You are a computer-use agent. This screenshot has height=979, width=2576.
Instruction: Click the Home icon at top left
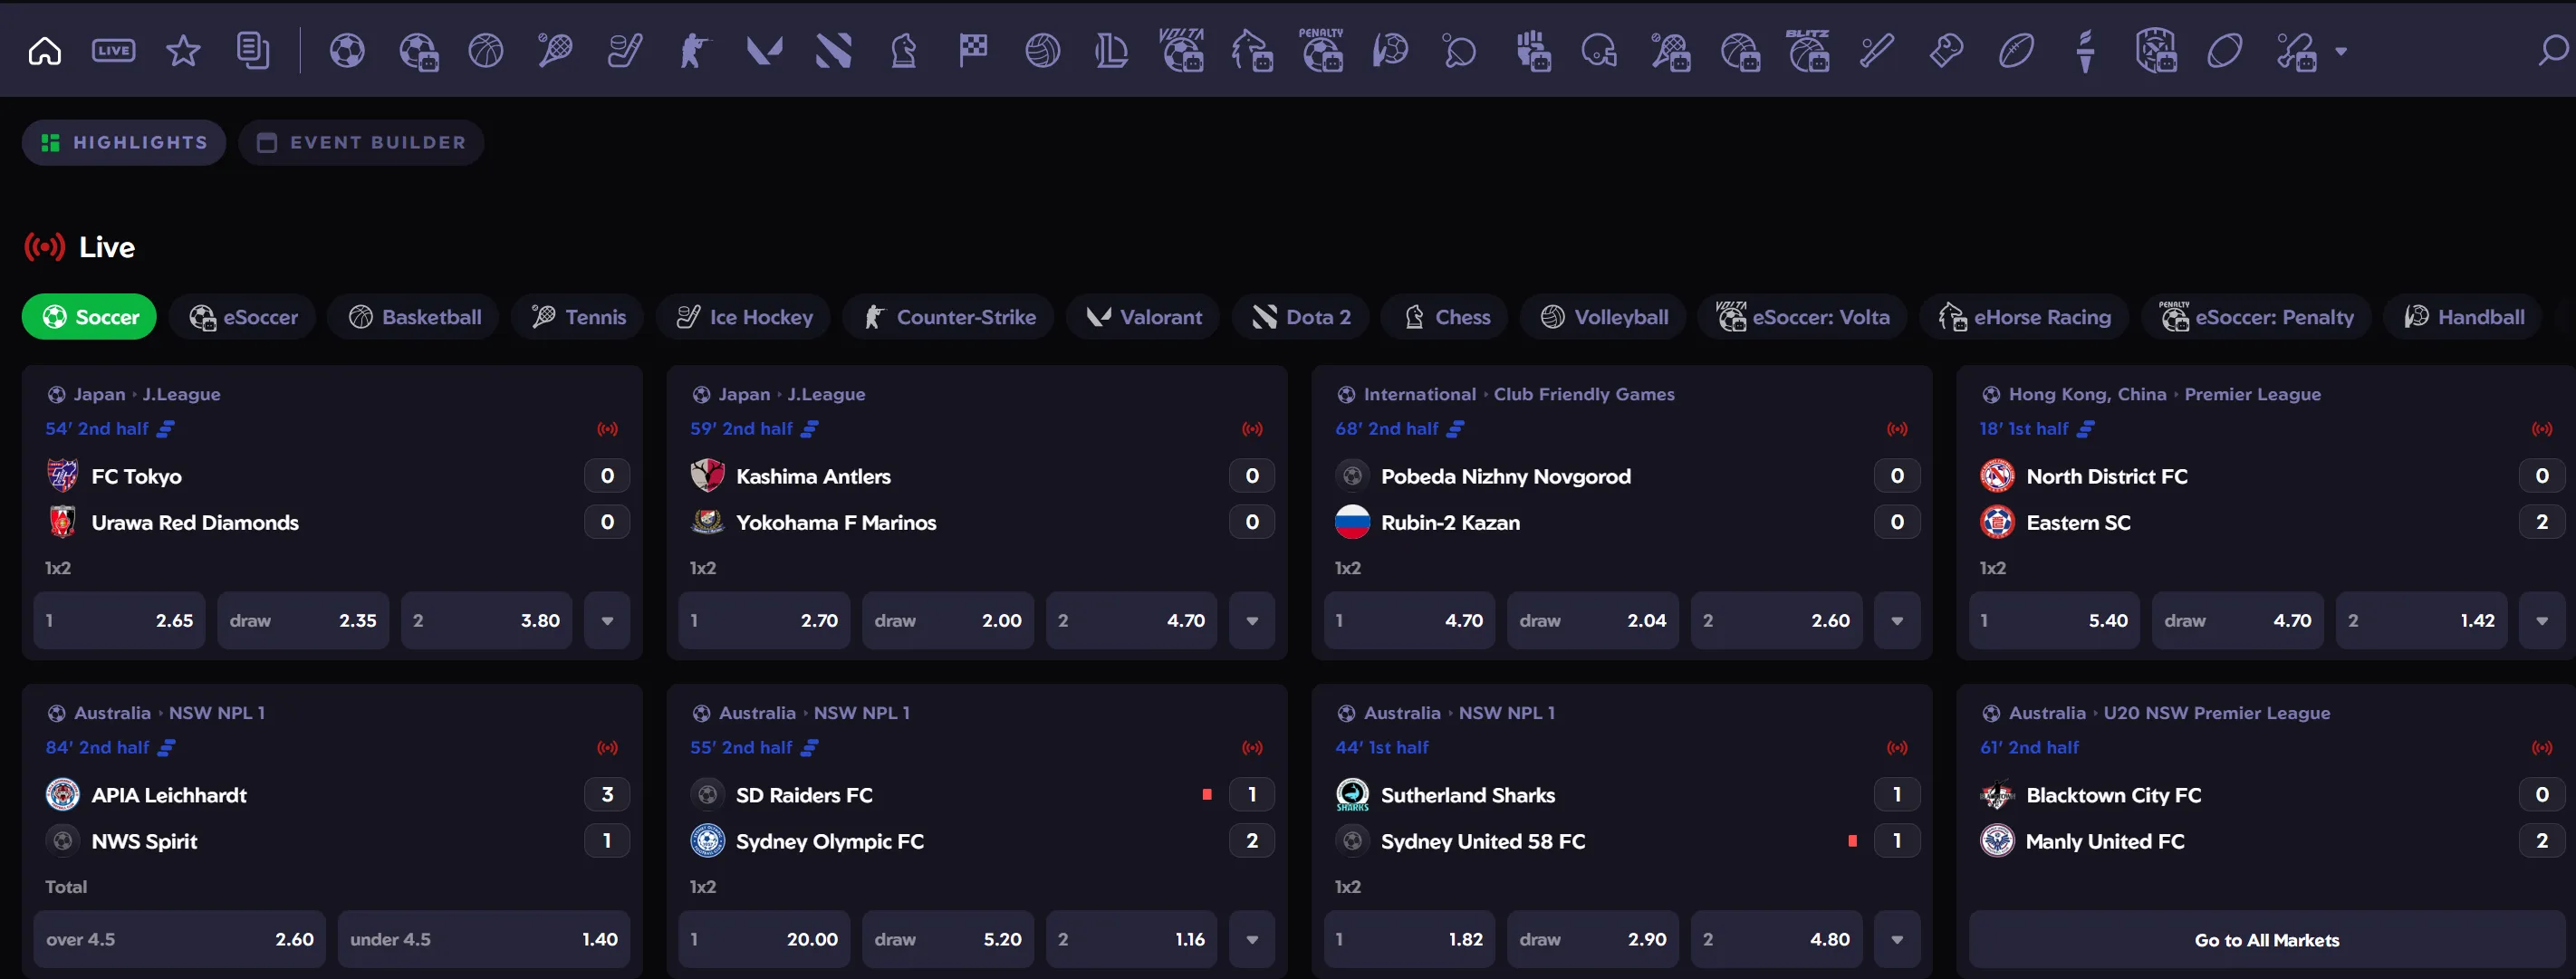(44, 50)
